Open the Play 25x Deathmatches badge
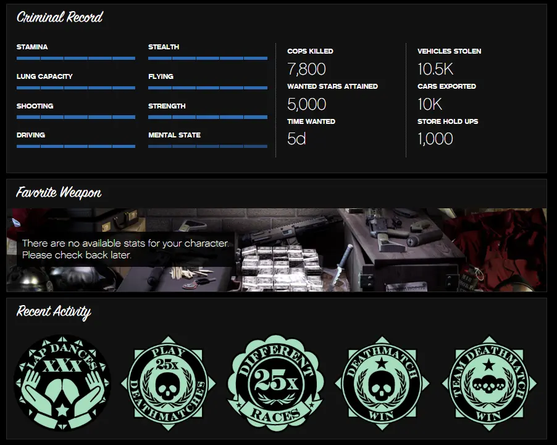 (168, 383)
